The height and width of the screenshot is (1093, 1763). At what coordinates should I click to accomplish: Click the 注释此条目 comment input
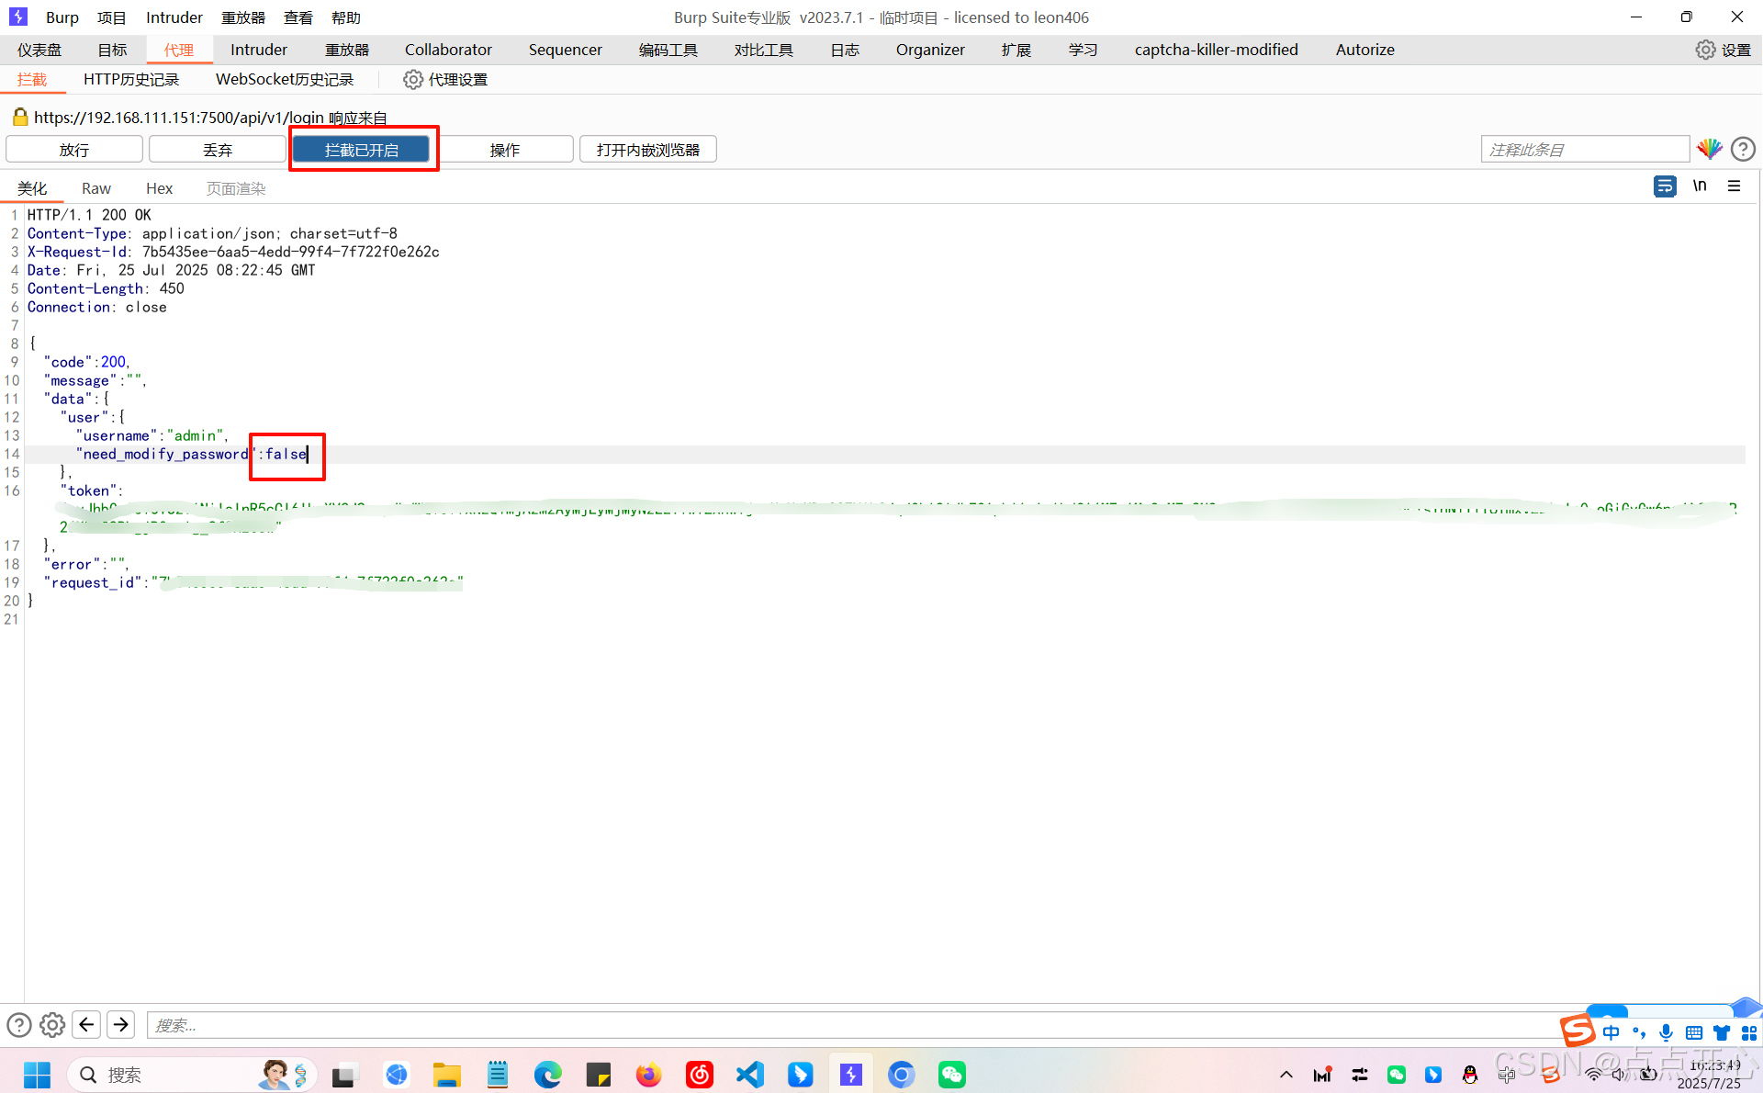pos(1585,149)
